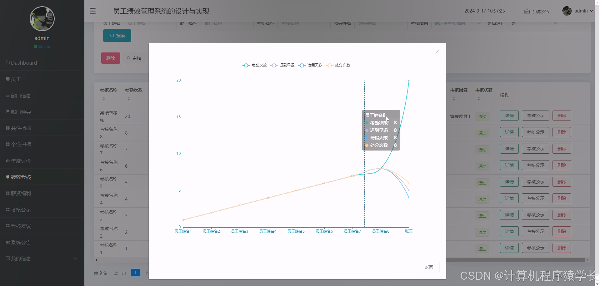The height and width of the screenshot is (286, 600).
Task: Click 审核 button beside batch delete
Action: pyautogui.click(x=134, y=58)
